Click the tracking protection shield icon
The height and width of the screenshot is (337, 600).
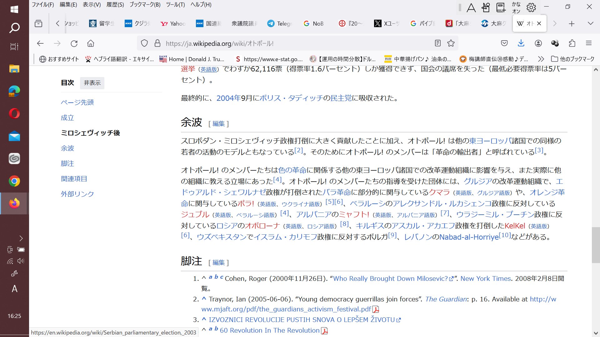point(144,43)
